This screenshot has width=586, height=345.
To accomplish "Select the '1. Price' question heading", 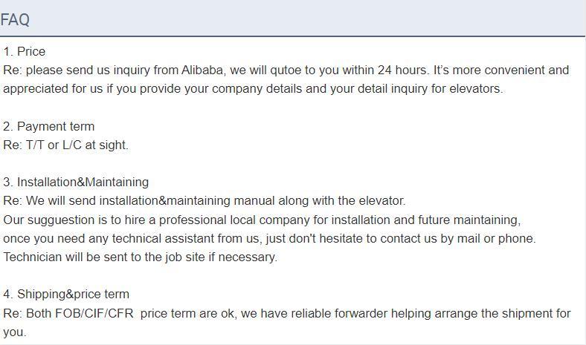I will tap(25, 51).
